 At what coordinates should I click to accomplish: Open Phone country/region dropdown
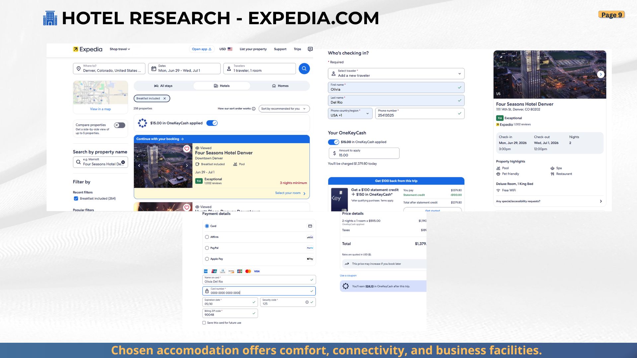click(x=350, y=113)
